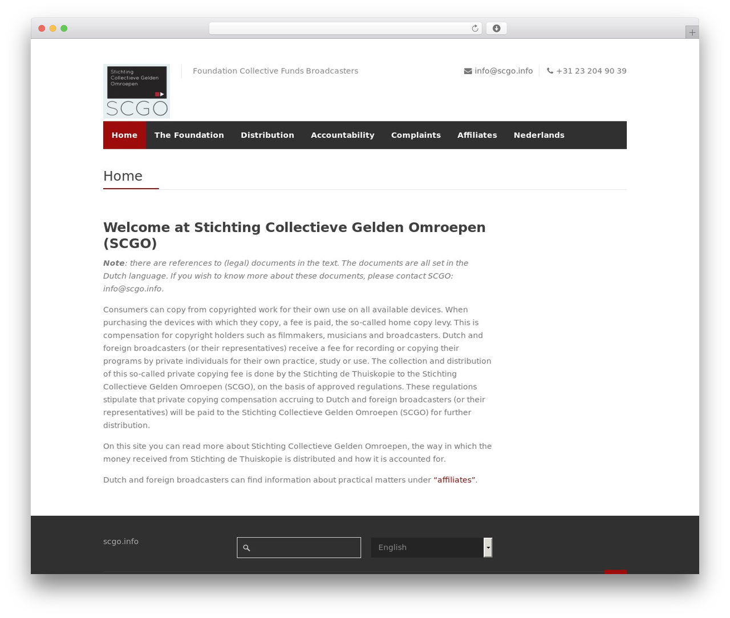
Task: Go to the Home menu item
Action: point(124,135)
